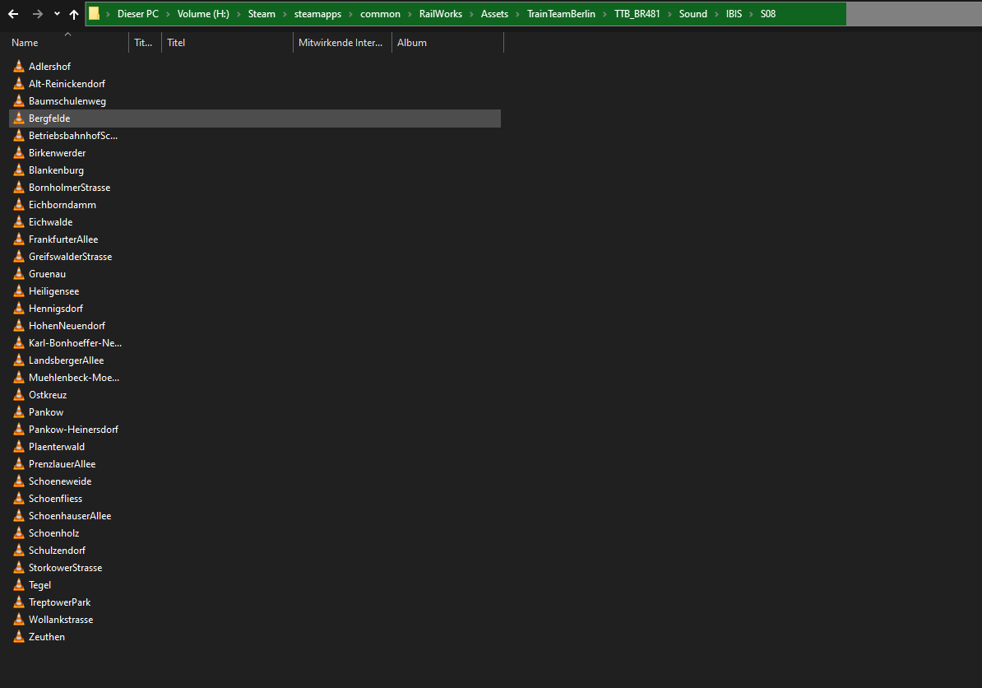Select VLC icon of Tegel file
The height and width of the screenshot is (688, 982).
[19, 584]
